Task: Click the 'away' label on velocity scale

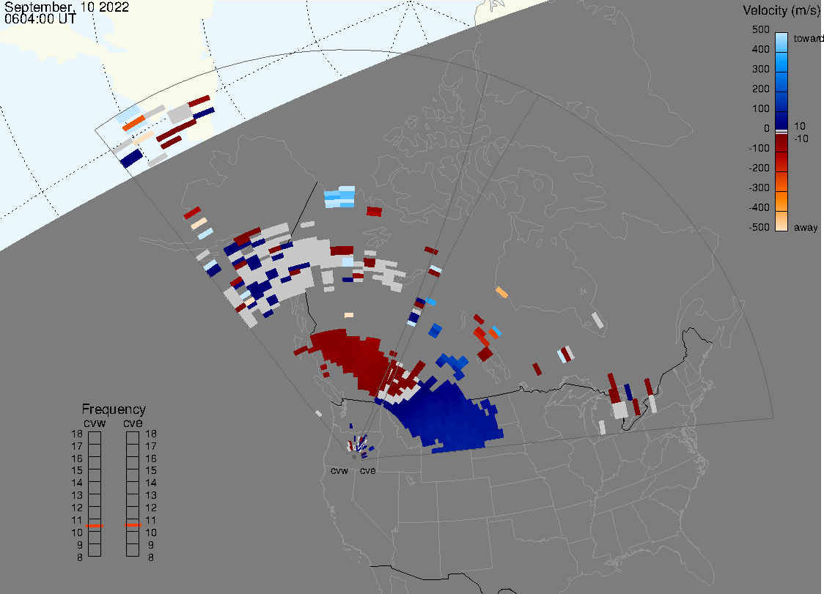Action: (x=806, y=227)
